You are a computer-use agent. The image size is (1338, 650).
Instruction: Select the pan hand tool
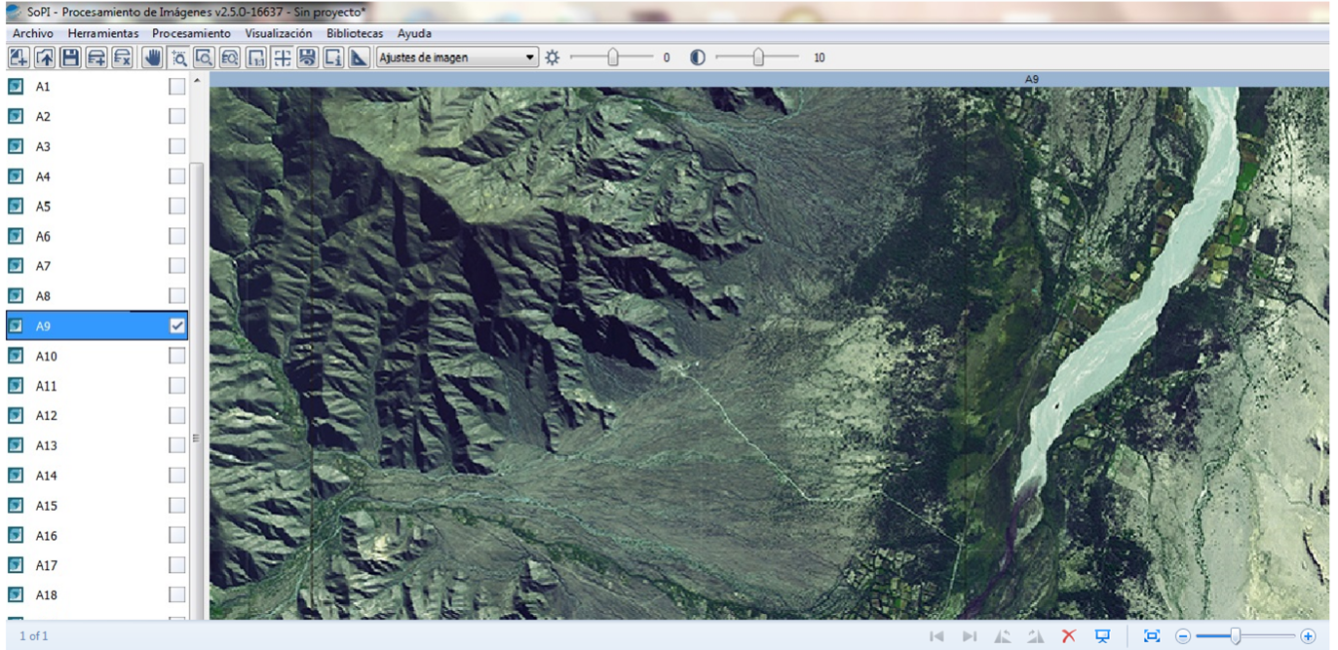coord(152,57)
